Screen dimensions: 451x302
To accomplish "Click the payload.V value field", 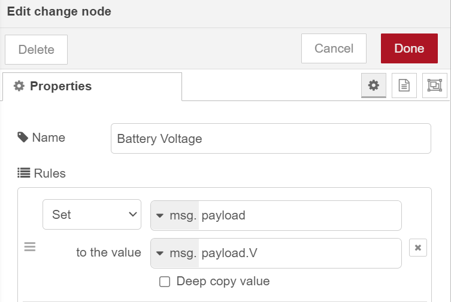I will pos(298,253).
